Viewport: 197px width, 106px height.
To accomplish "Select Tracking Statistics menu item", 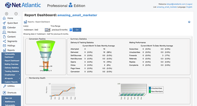I will [x=12, y=71].
